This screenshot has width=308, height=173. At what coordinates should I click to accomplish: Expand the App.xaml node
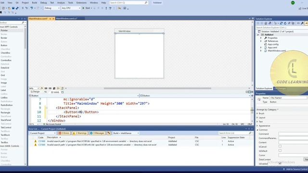pyautogui.click(x=261, y=48)
